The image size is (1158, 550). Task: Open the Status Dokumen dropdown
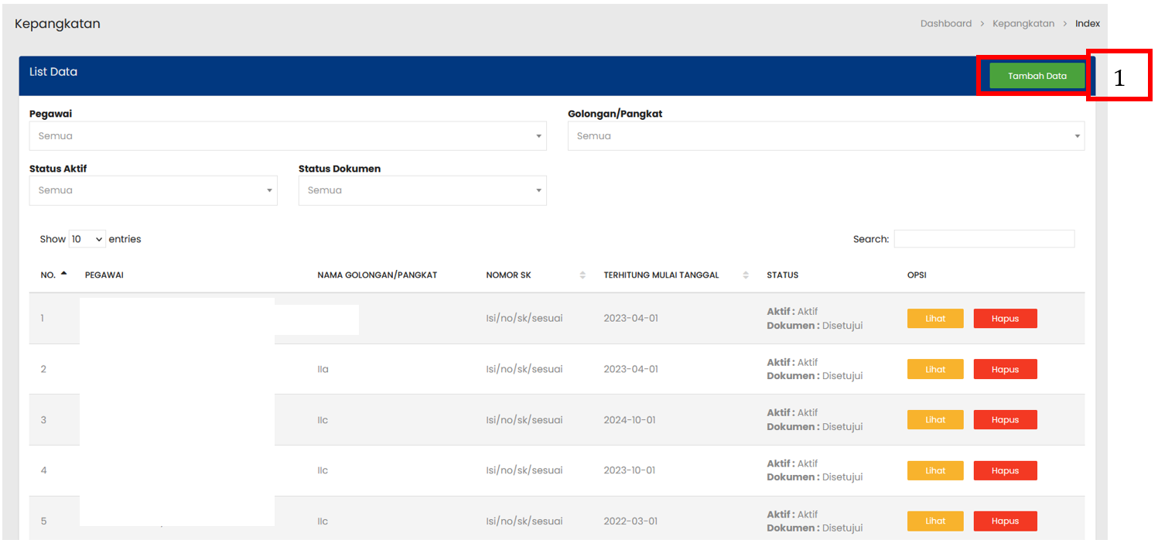tap(422, 190)
